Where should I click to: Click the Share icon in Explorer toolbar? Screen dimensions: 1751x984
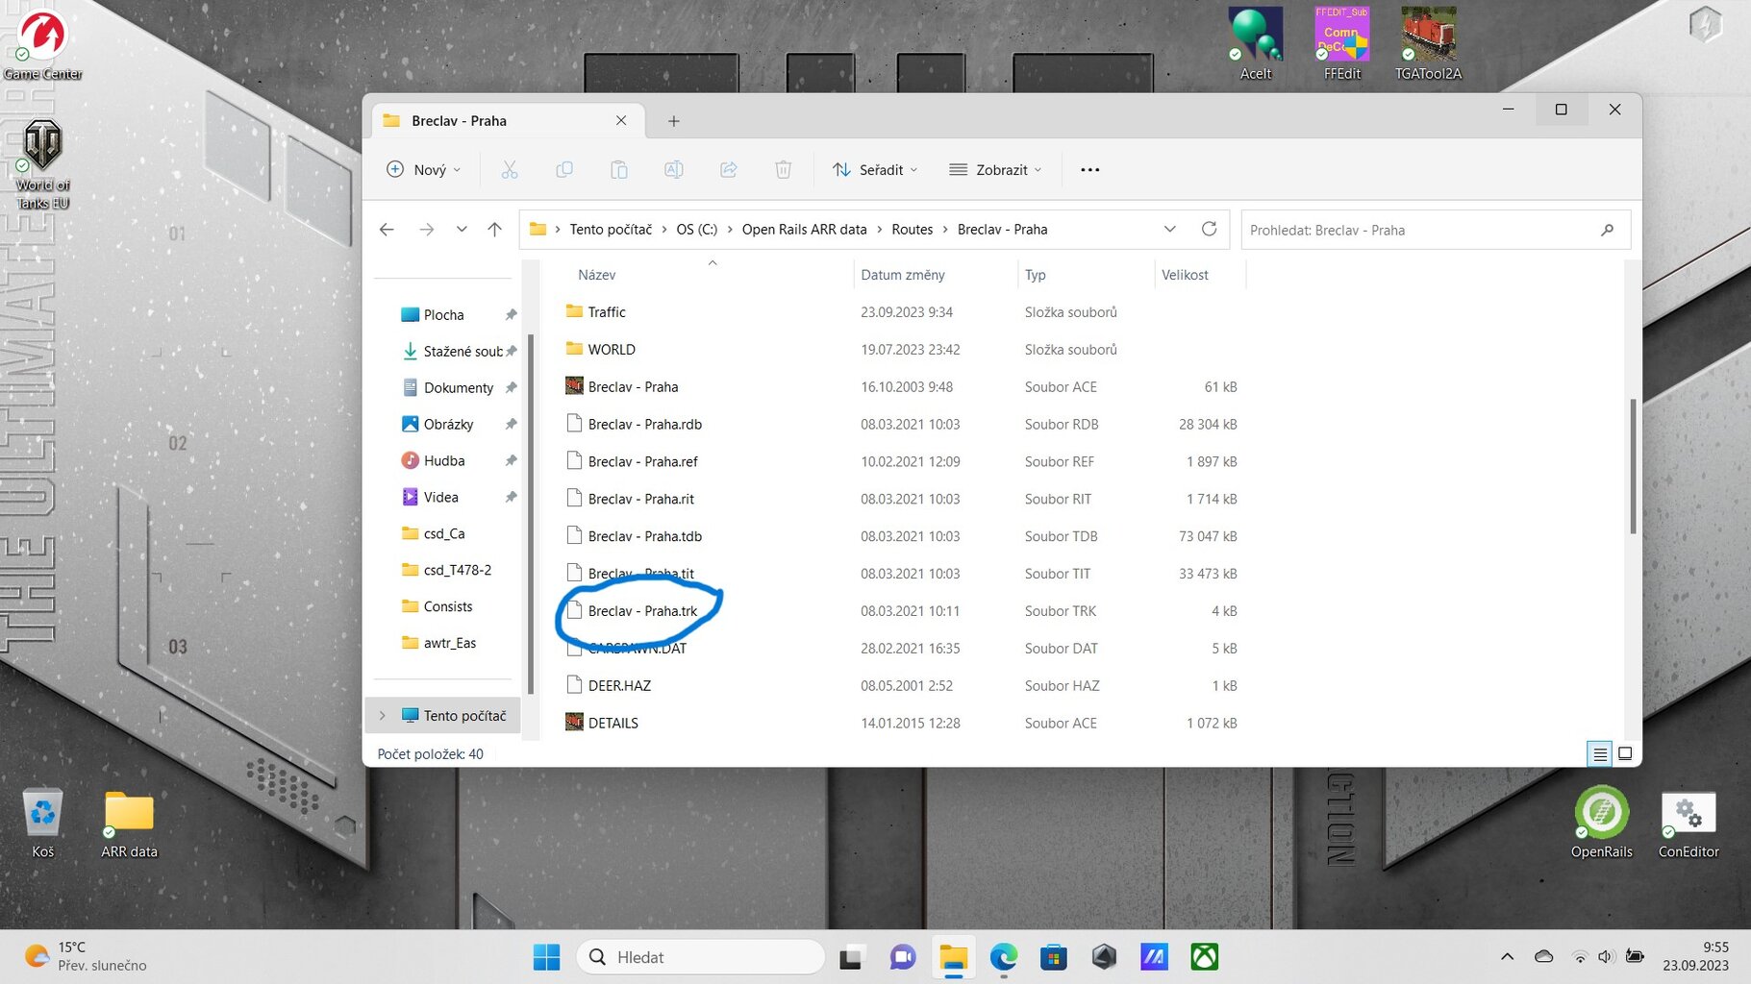pos(729,170)
